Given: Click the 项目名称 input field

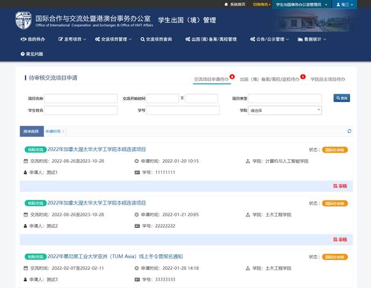Looking at the screenshot, I should tap(81, 98).
